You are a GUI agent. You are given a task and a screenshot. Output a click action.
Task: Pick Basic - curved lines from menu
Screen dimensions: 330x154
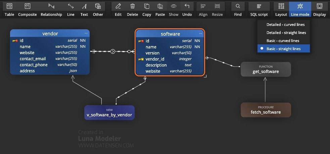283,41
